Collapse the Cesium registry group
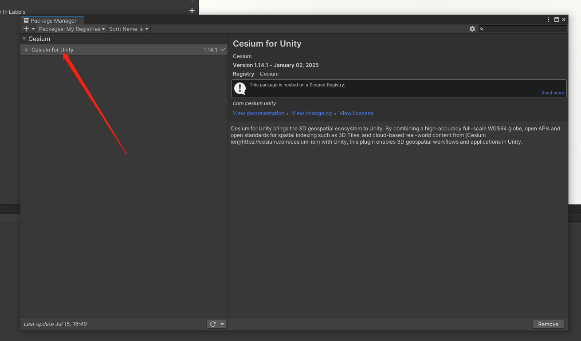The height and width of the screenshot is (341, 581). coord(24,39)
